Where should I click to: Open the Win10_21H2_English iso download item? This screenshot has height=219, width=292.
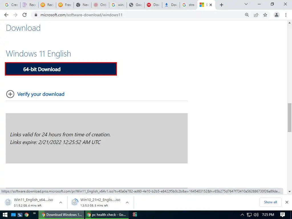click(x=97, y=202)
